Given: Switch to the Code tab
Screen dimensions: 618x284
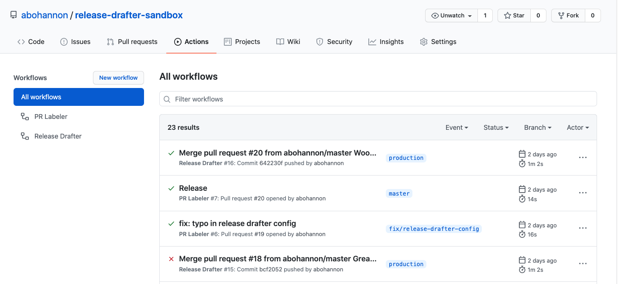Looking at the screenshot, I should pos(31,42).
